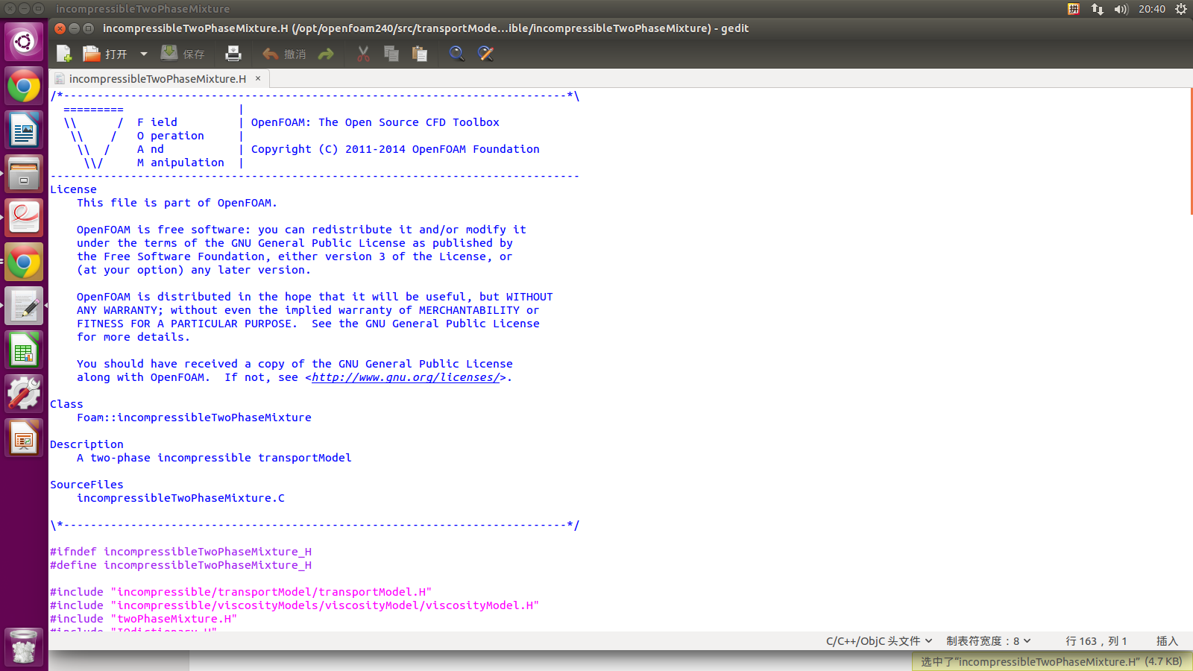Open the system power gear menu
The height and width of the screenshot is (671, 1193).
(x=1181, y=9)
